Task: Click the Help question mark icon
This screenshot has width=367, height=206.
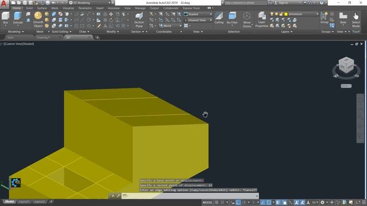Action: (322, 3)
